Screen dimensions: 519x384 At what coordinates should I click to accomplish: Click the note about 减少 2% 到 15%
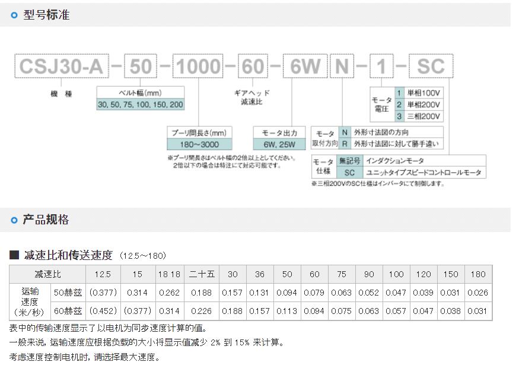147,342
